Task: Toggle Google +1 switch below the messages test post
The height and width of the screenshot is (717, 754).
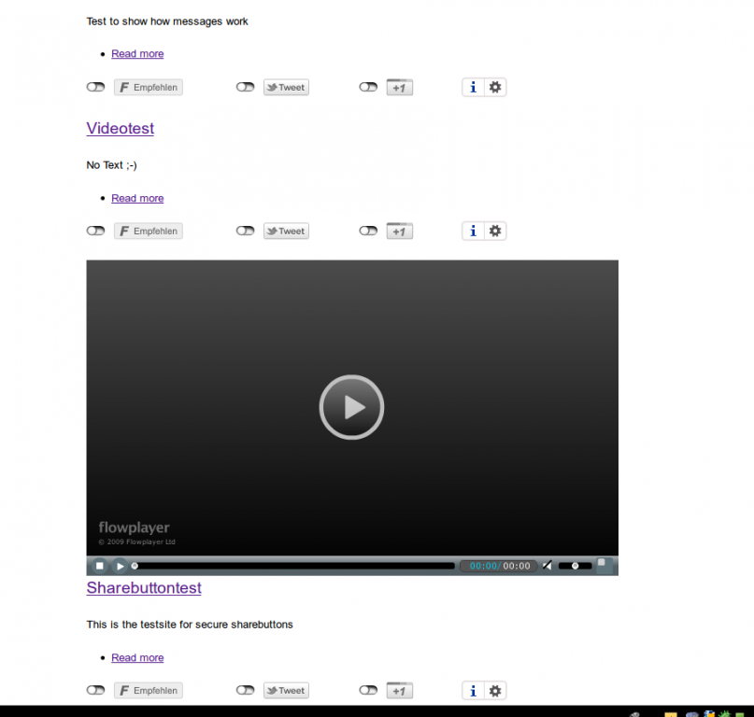Action: coord(368,87)
